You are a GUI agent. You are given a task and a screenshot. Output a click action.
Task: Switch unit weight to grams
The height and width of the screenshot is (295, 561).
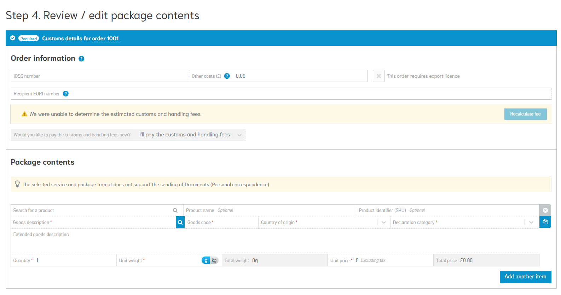click(206, 260)
